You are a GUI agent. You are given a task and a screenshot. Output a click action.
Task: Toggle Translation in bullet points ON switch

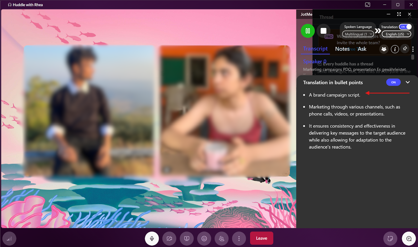tap(393, 82)
